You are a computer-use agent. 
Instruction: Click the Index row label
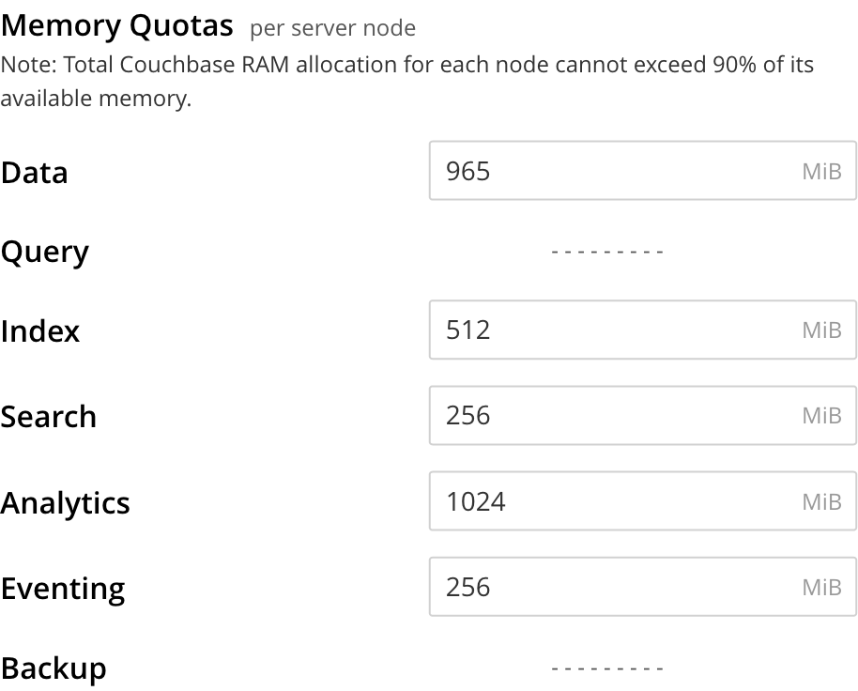tap(40, 331)
